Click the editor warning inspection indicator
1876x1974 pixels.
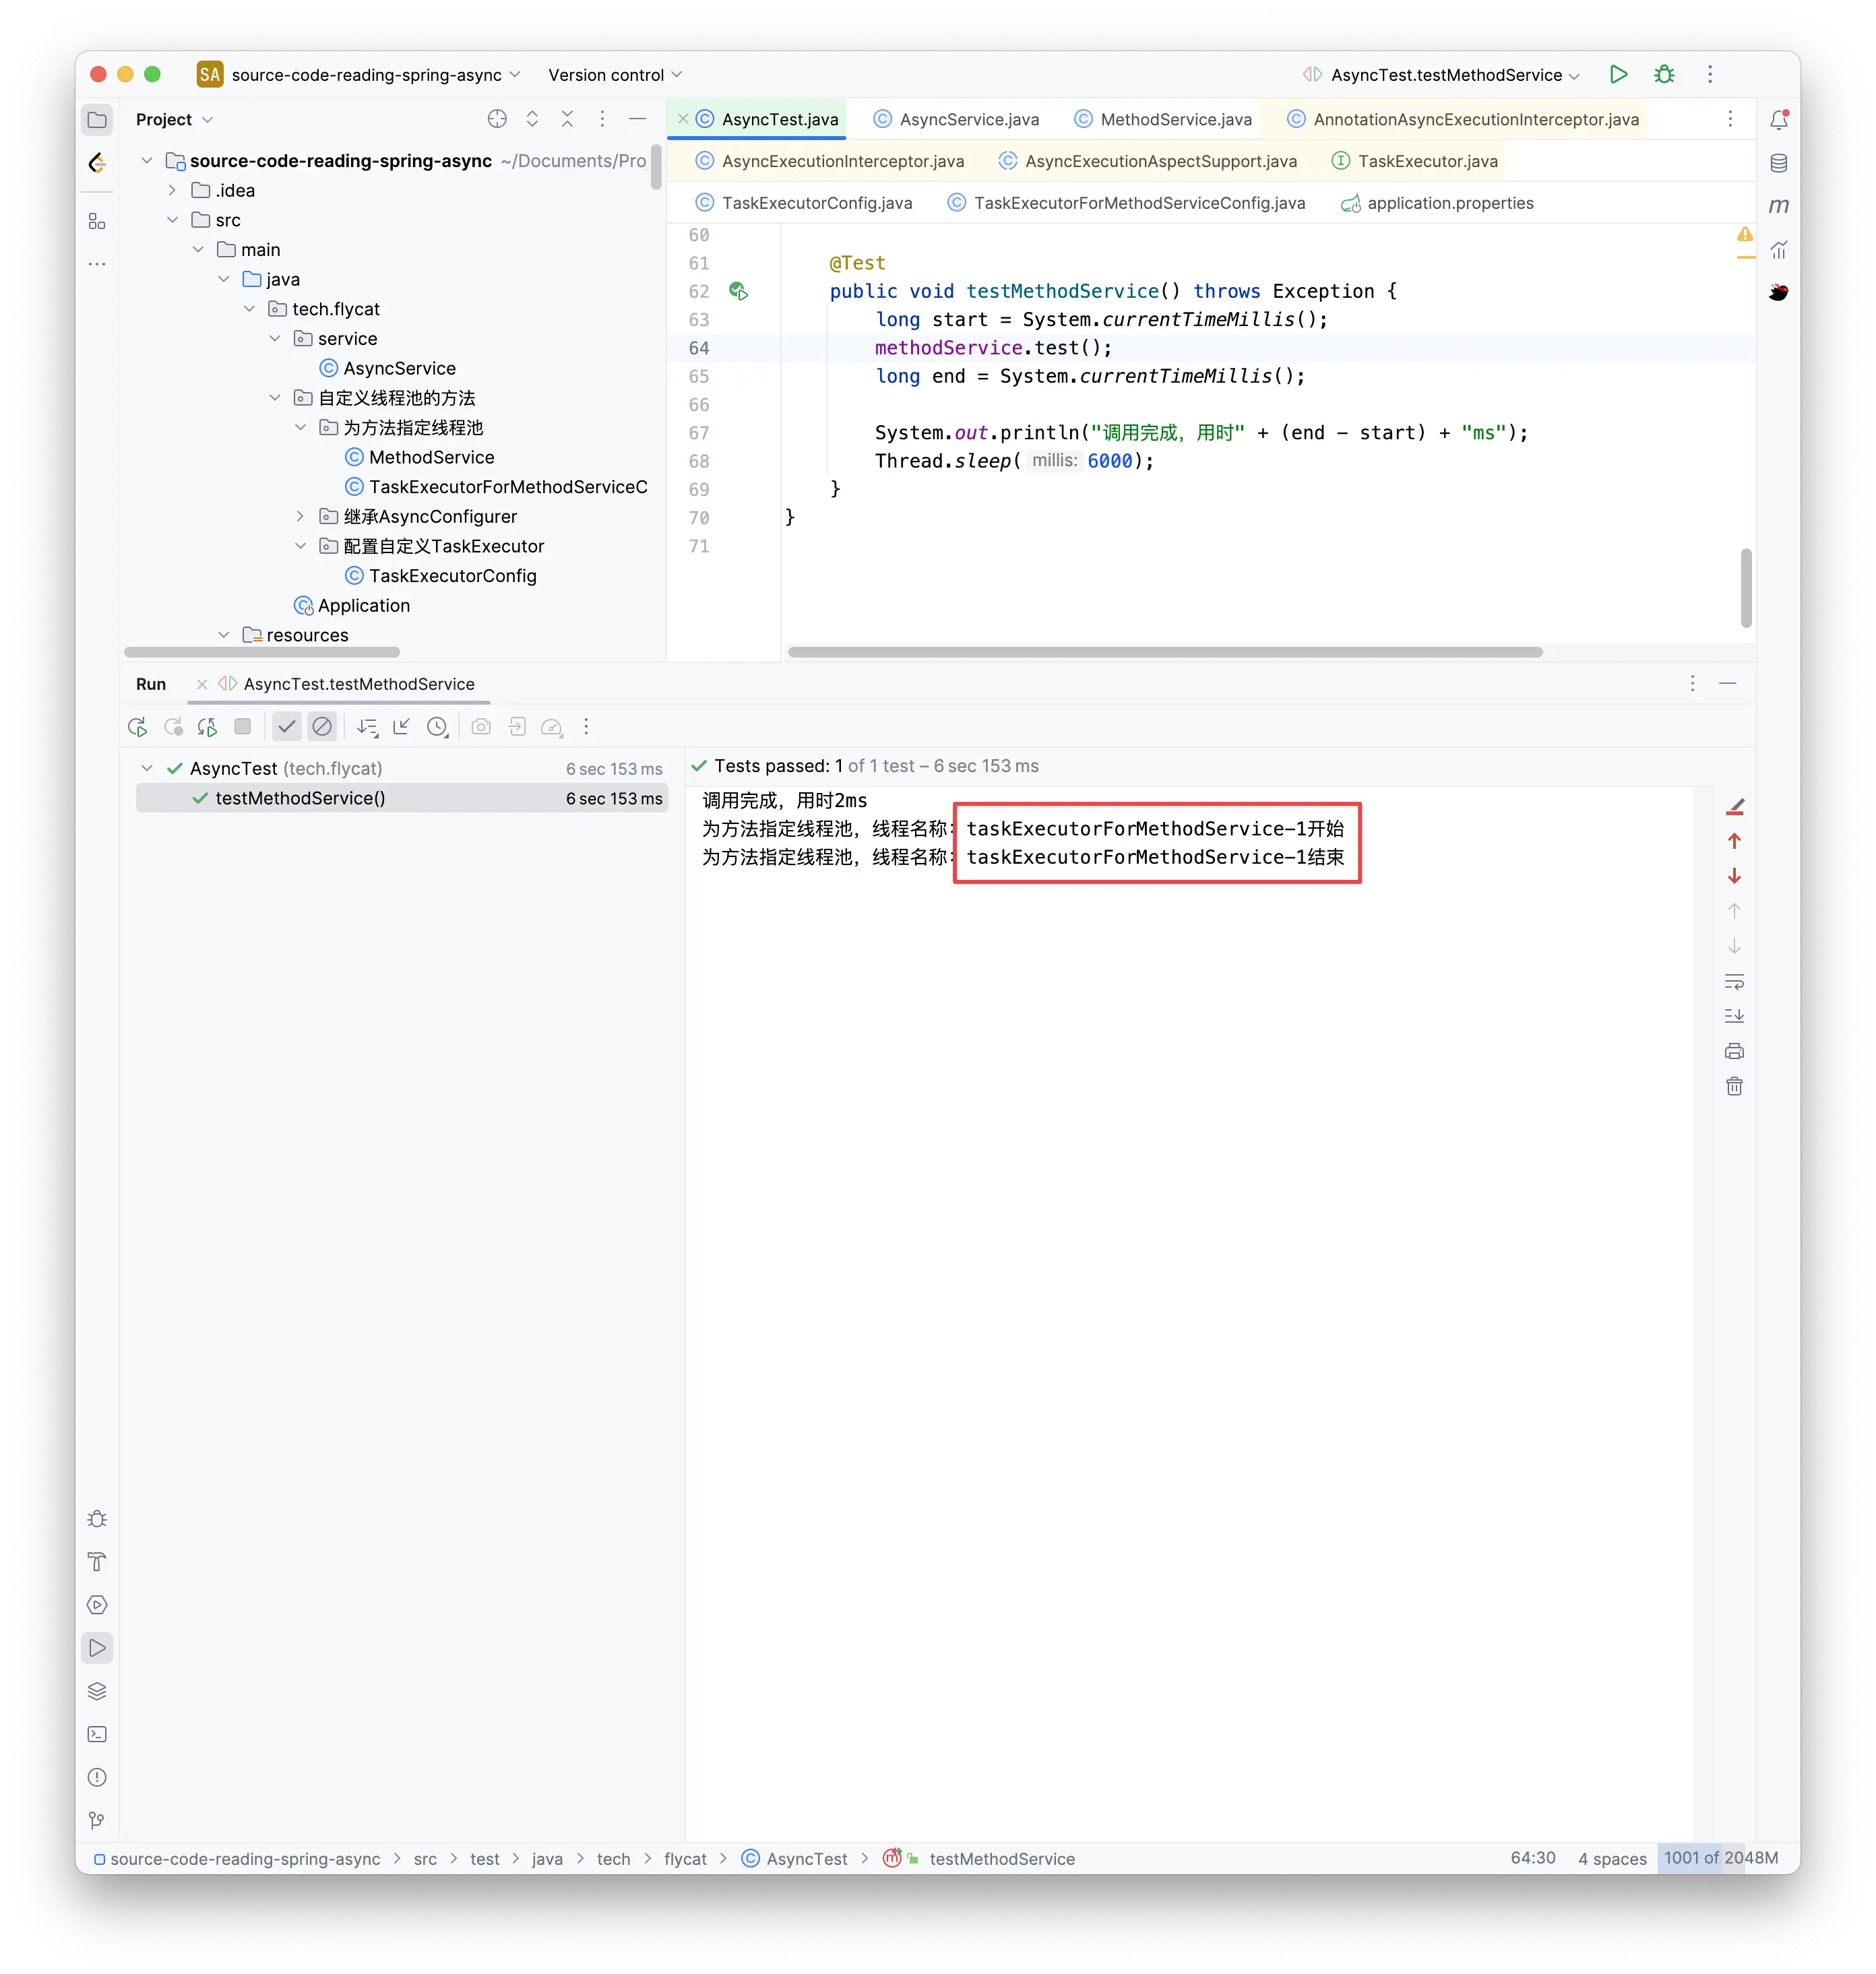pos(1745,234)
